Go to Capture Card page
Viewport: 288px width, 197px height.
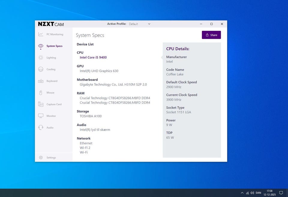click(x=54, y=104)
